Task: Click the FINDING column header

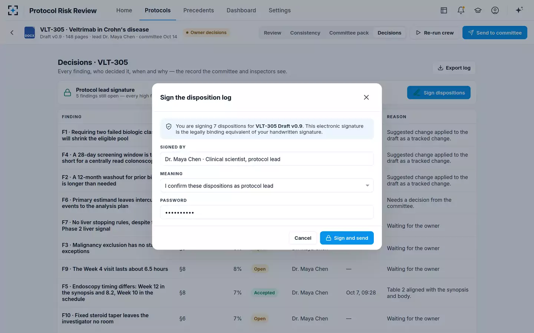Action: (x=72, y=117)
